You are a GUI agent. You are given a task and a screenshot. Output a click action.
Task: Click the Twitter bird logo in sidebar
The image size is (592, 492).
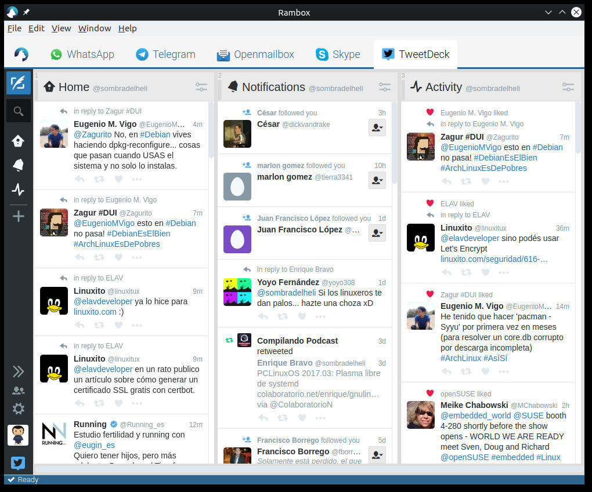click(18, 462)
